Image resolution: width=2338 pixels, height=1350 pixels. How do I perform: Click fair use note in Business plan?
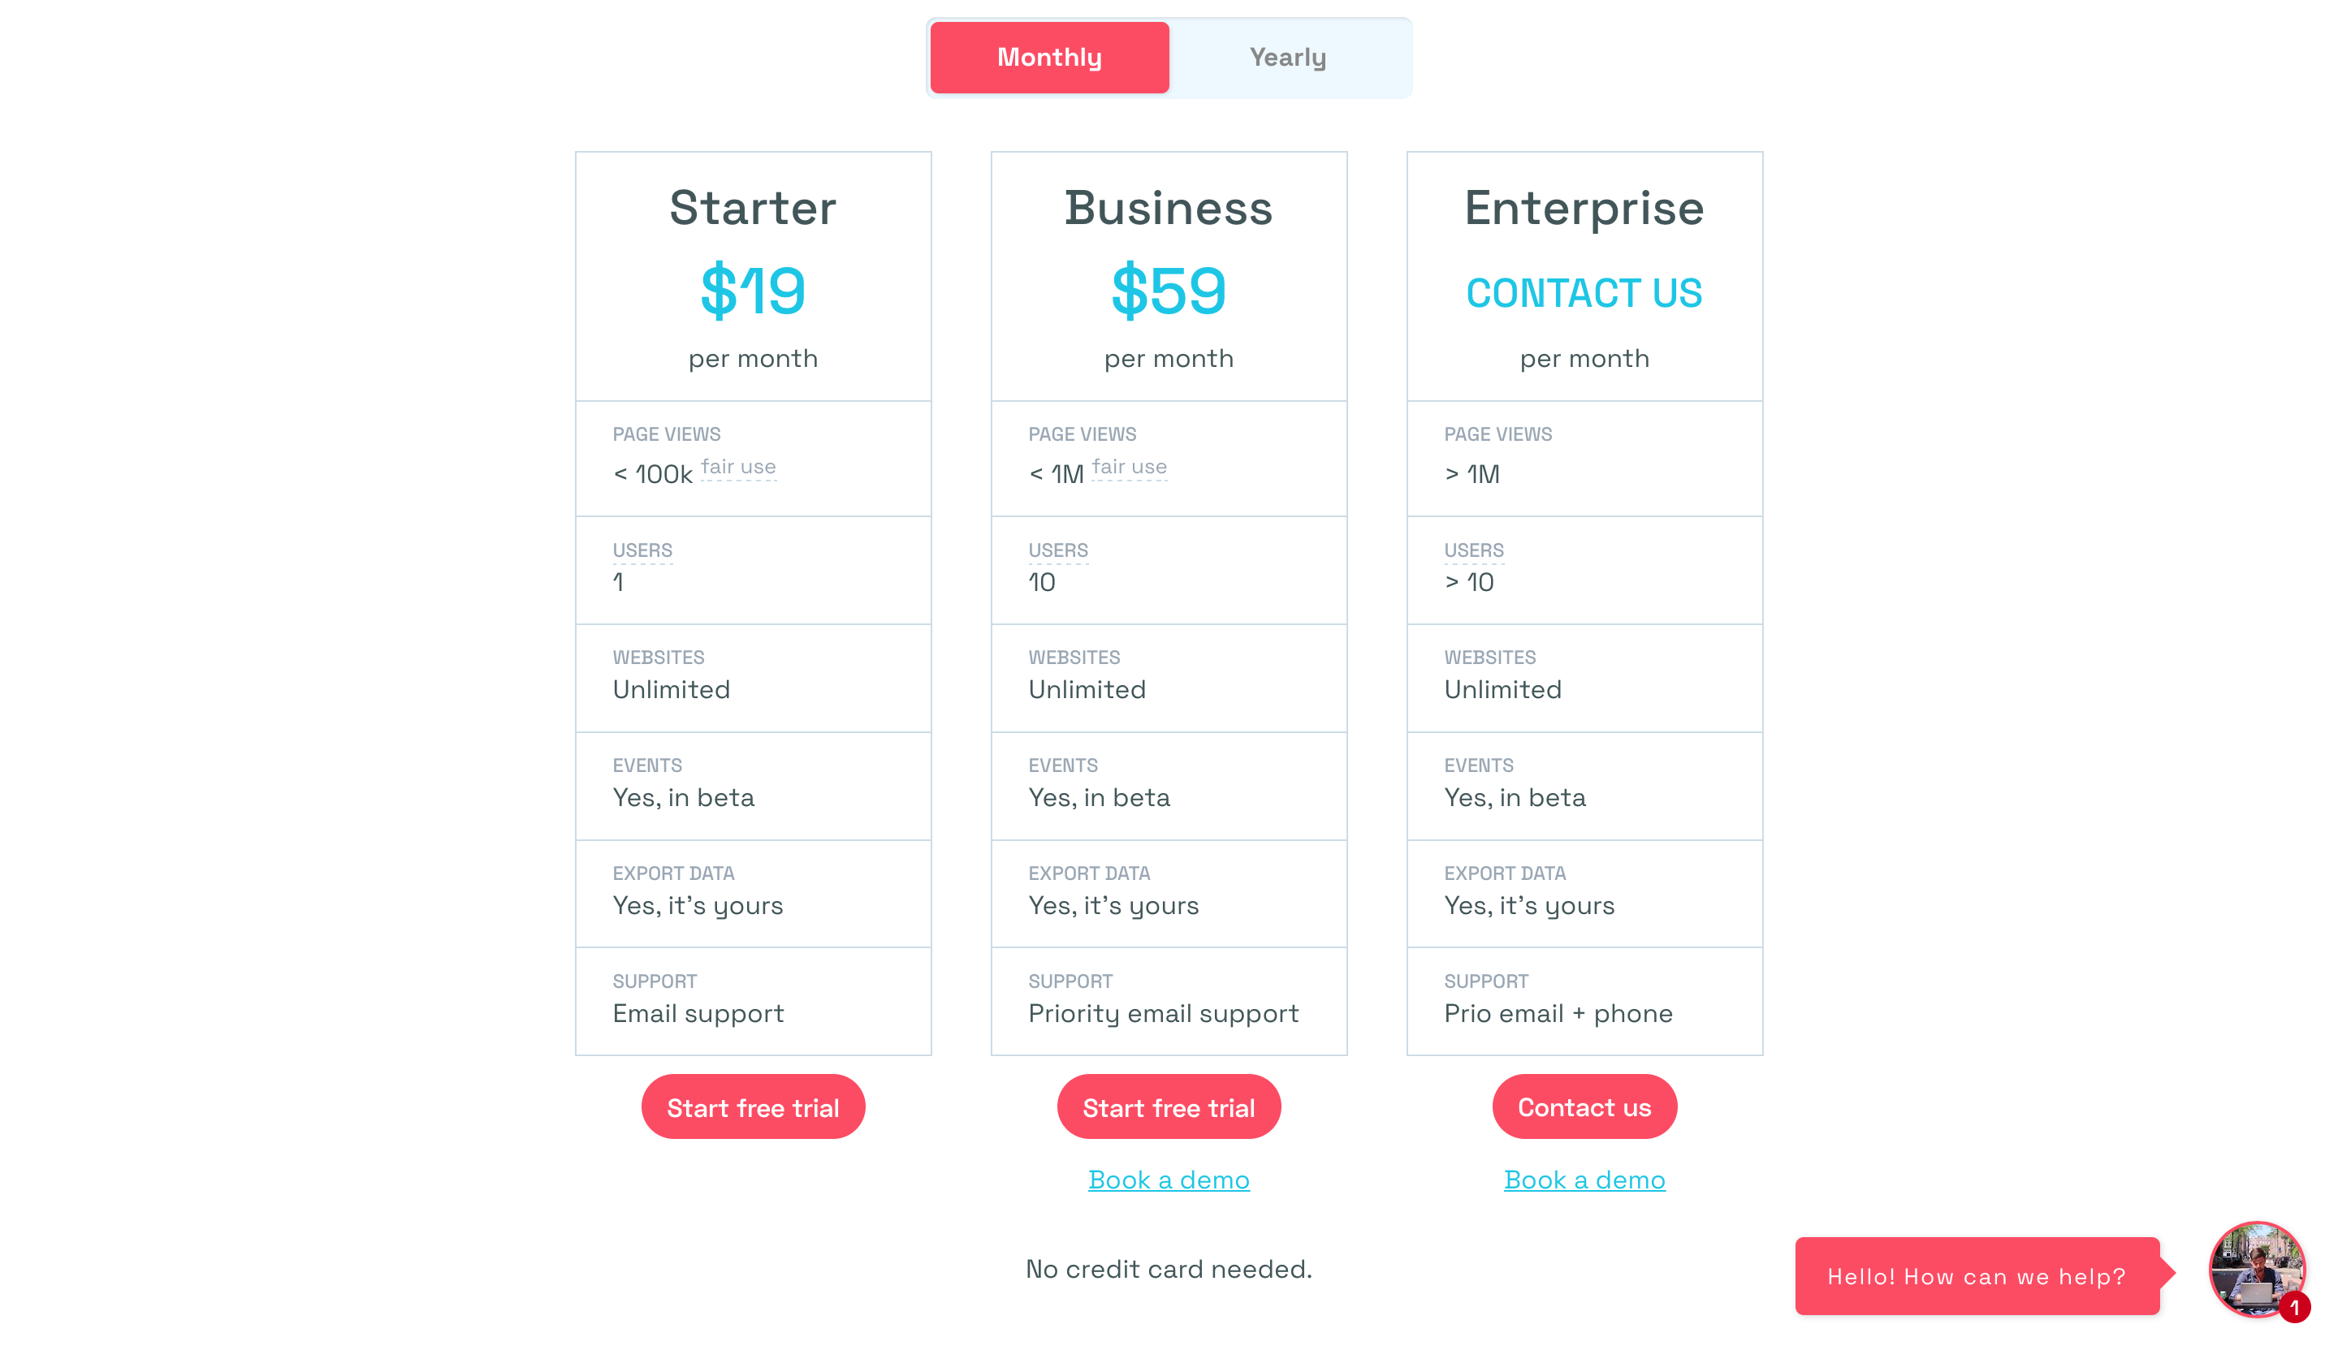tap(1129, 468)
